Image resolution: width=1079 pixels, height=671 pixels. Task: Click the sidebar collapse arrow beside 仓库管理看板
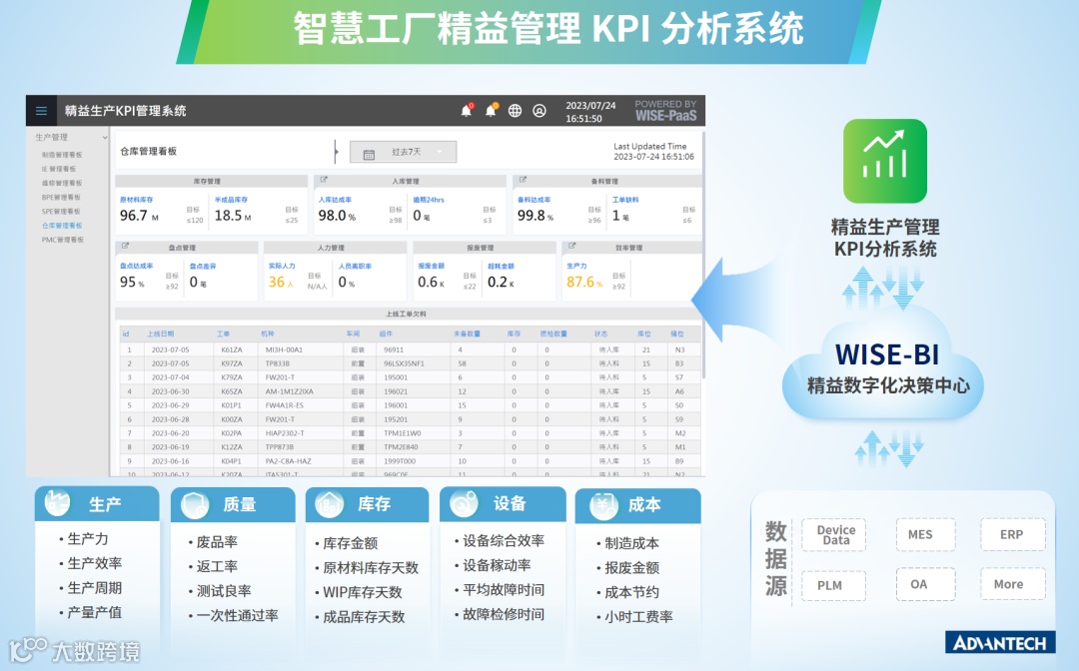[x=336, y=152]
